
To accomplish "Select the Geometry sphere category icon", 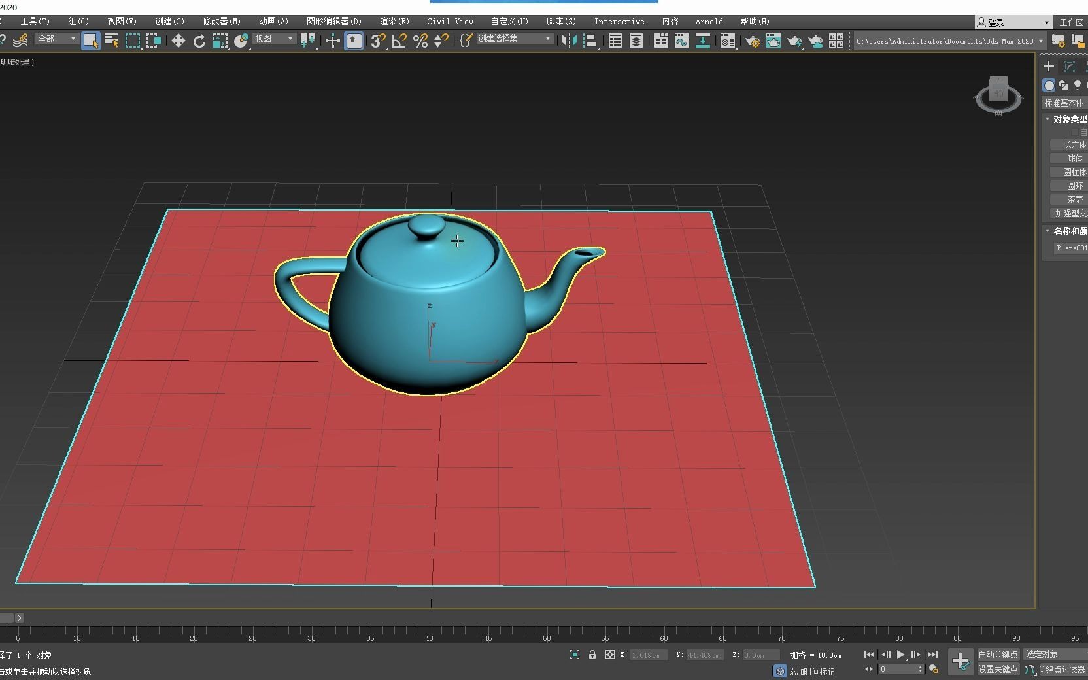I will click(1049, 85).
